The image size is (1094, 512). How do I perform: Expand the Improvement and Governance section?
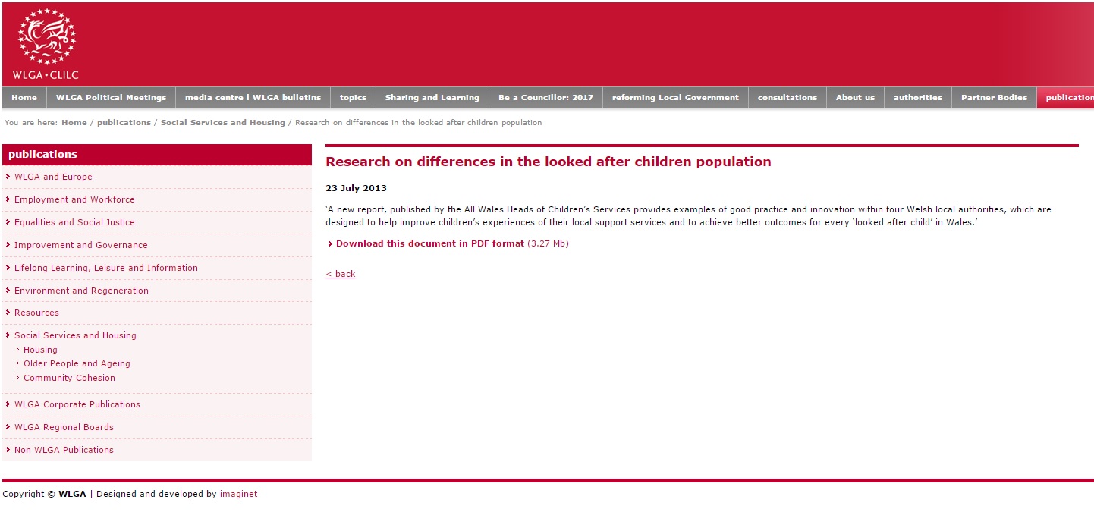tap(81, 245)
